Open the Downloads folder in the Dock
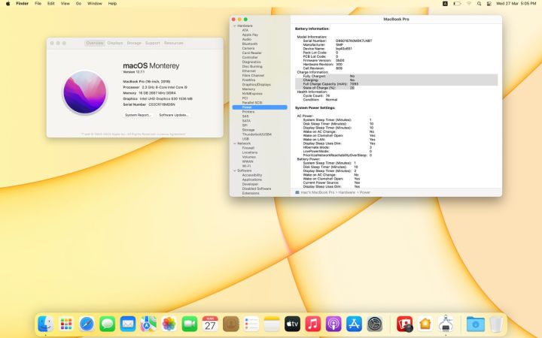The width and height of the screenshot is (542, 338). [x=475, y=324]
